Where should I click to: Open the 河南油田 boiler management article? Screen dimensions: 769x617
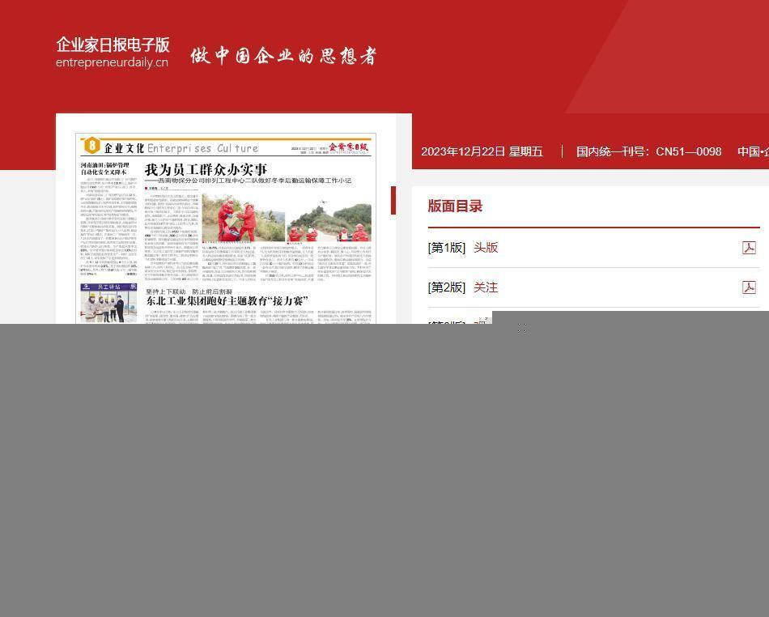tap(104, 169)
